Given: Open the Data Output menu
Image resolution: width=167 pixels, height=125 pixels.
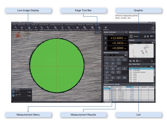Looking at the screenshot, I should tap(43, 25).
